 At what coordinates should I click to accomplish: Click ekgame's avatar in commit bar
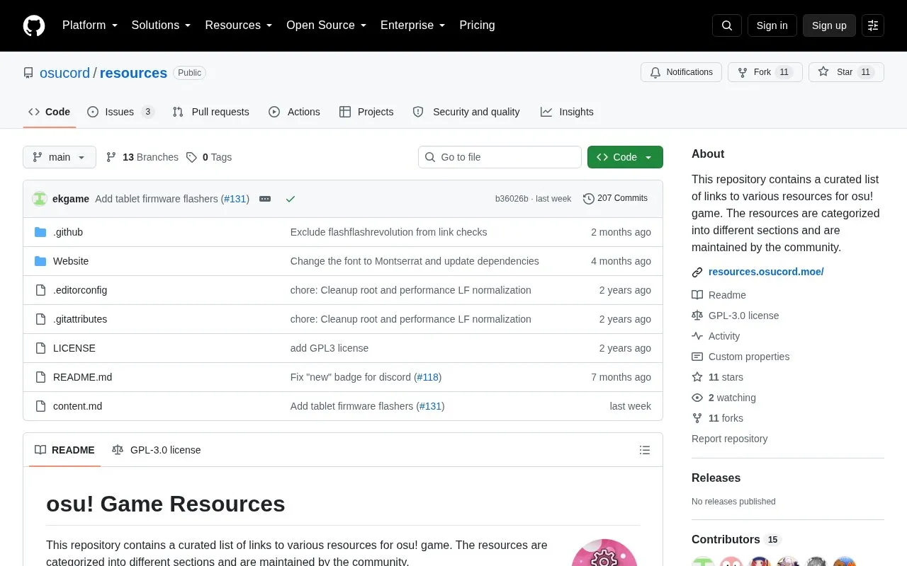click(x=40, y=199)
